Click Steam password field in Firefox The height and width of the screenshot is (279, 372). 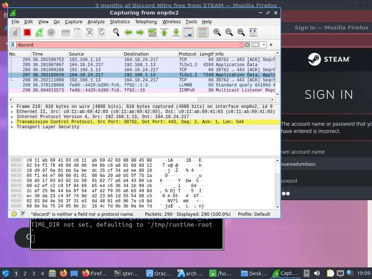[x=326, y=193]
